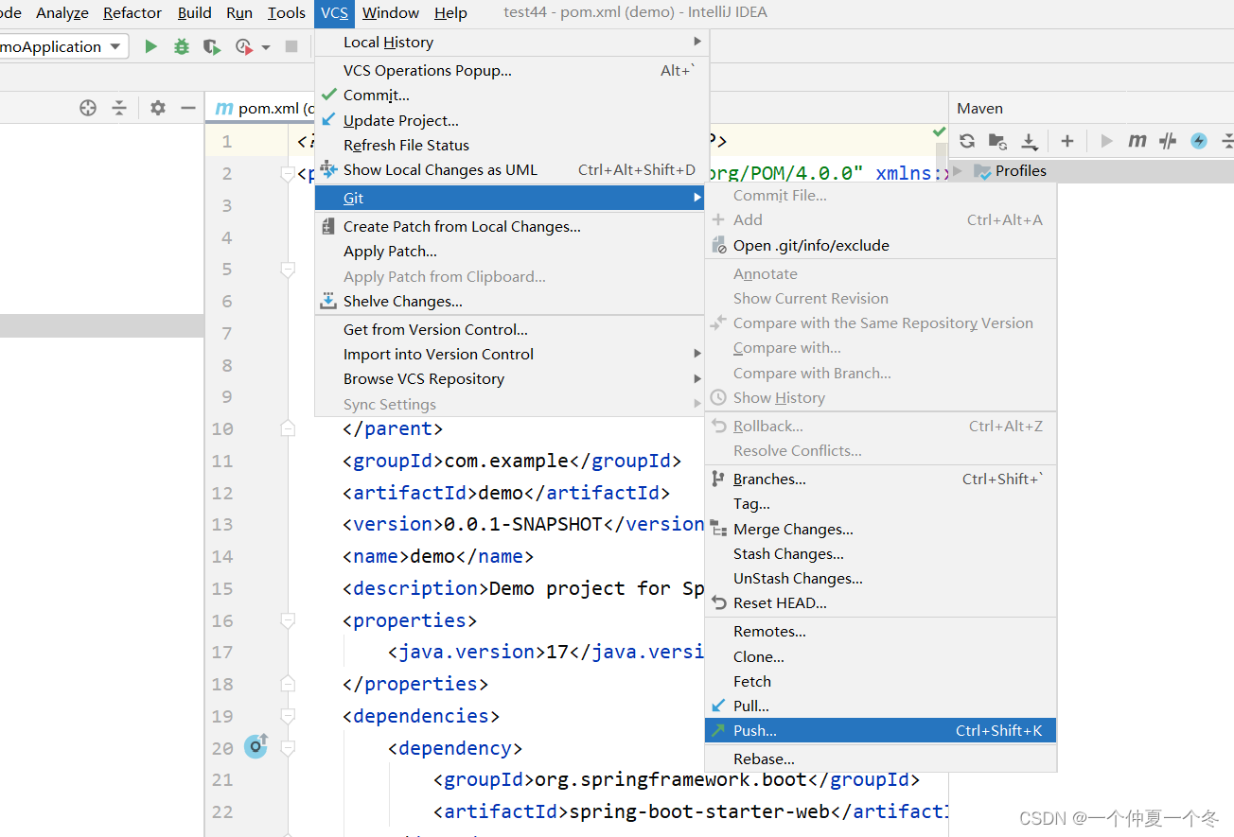Click the gray Stop square in the toolbar

pos(291,46)
